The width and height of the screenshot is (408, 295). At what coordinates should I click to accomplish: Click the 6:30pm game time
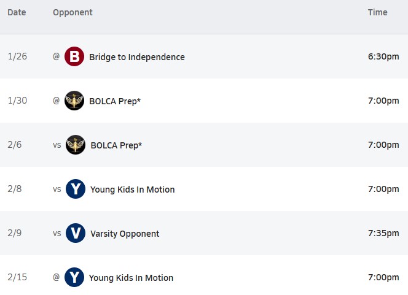click(383, 57)
